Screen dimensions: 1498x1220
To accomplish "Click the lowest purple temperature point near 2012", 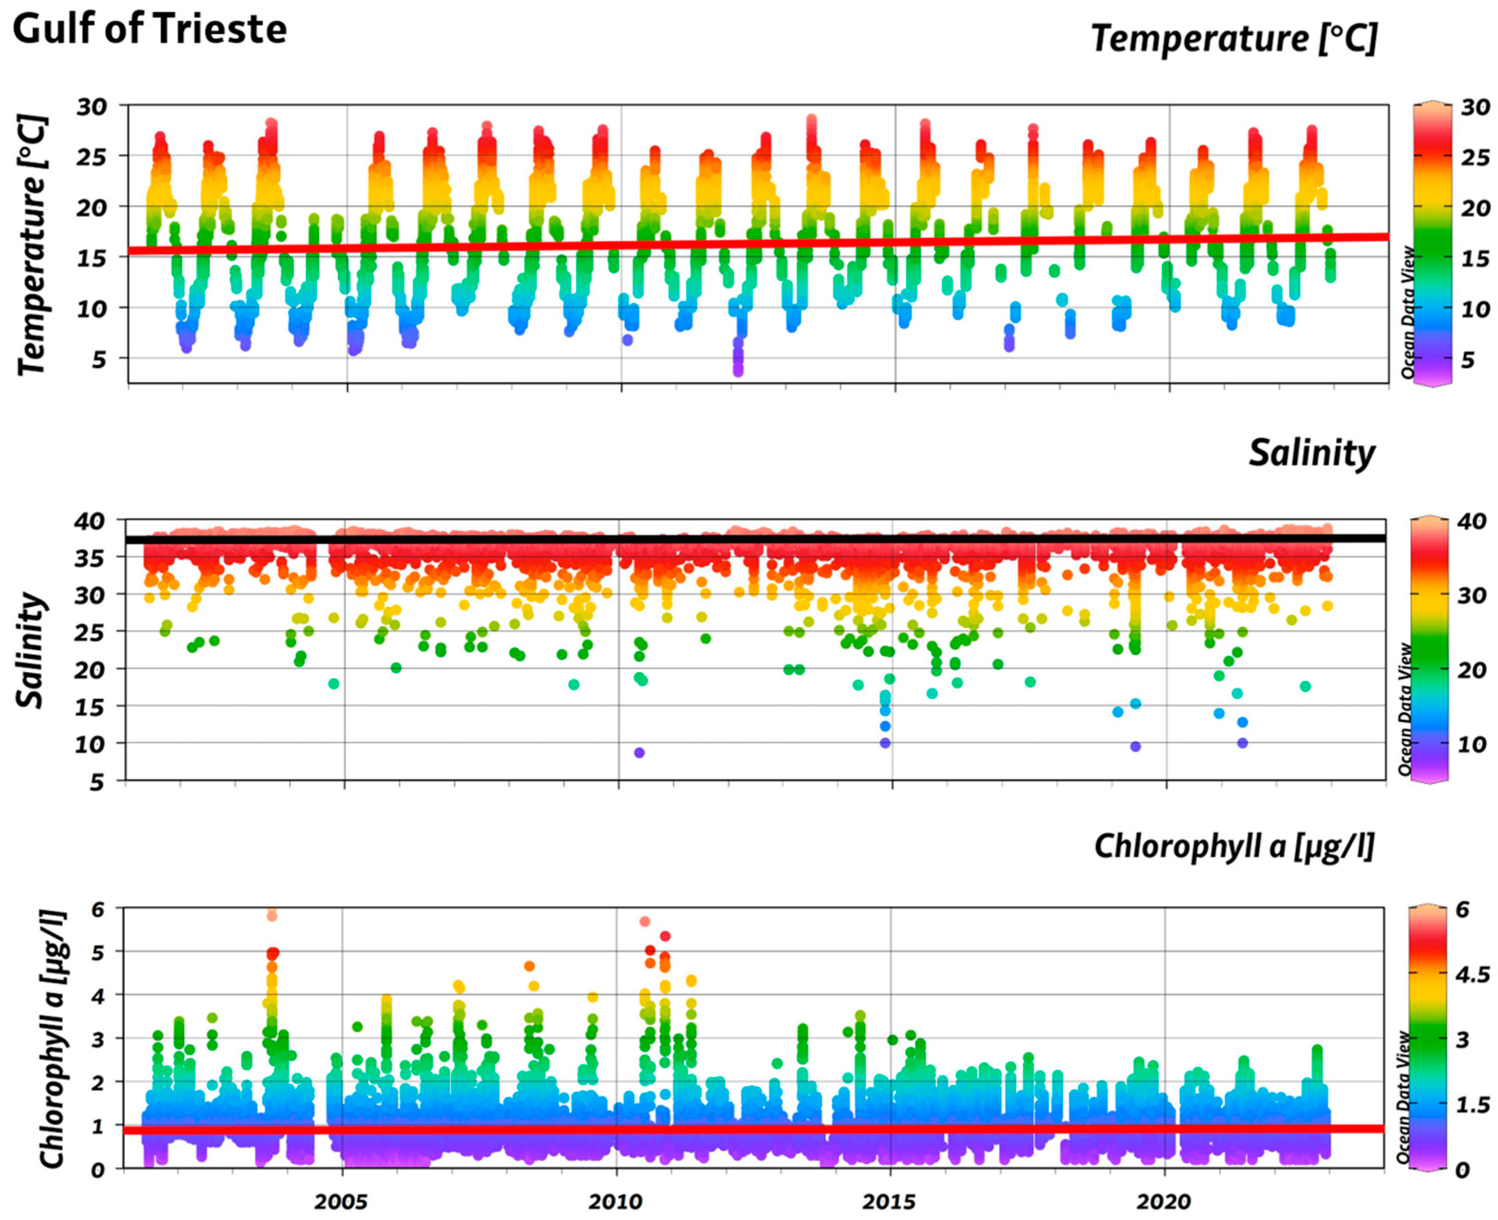I will pos(738,371).
